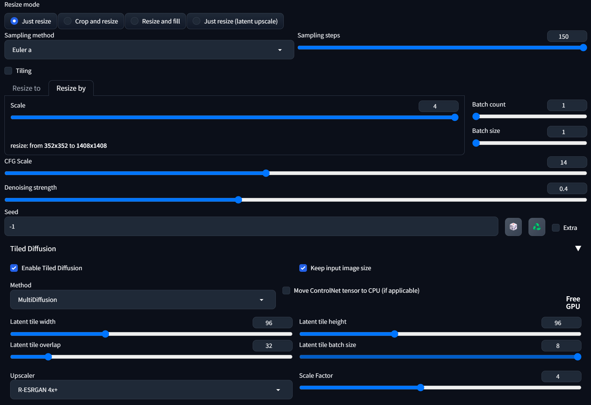This screenshot has width=591, height=405.
Task: Enable the Tiling checkbox
Action: 8,70
